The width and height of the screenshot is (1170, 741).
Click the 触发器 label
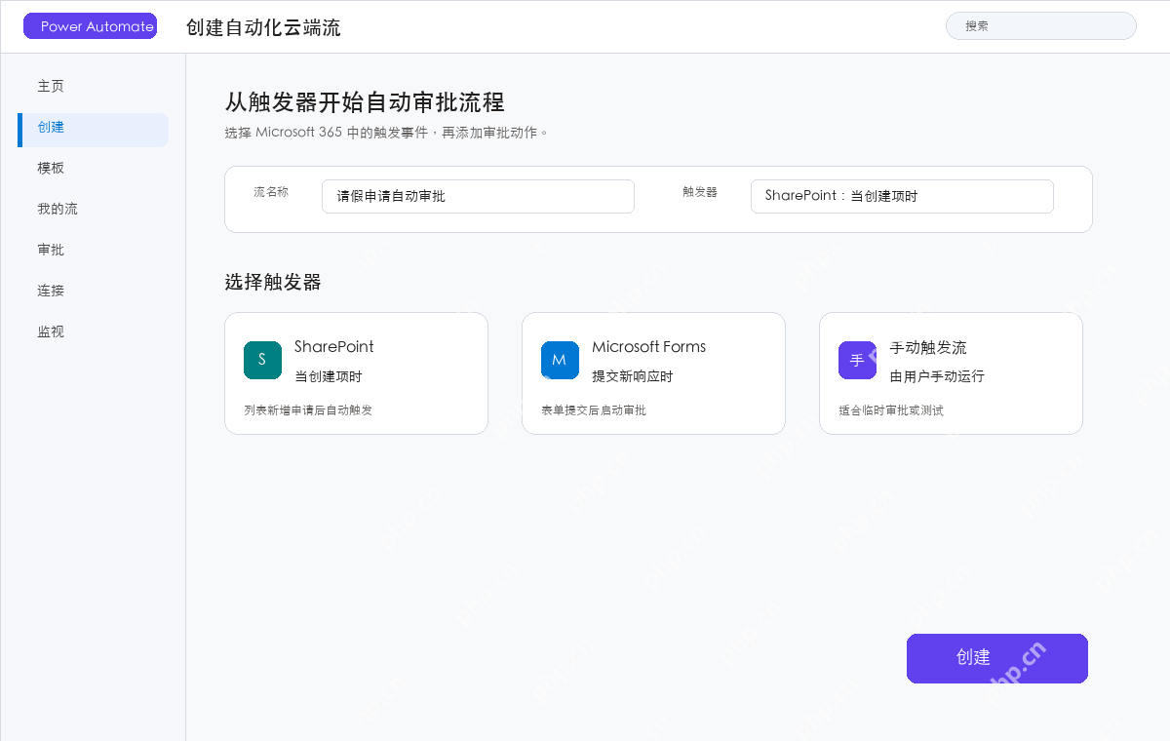coord(700,193)
